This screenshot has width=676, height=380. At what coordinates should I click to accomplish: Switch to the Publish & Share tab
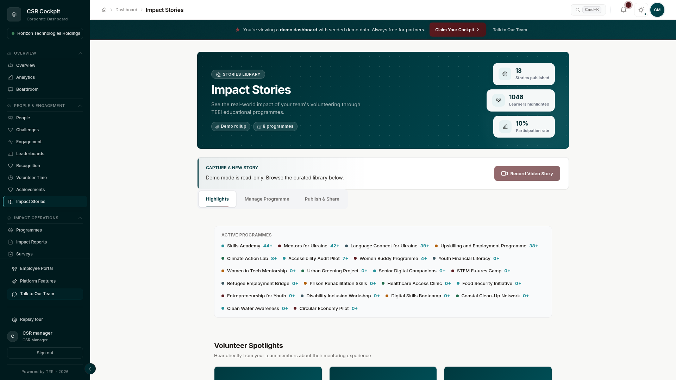click(x=322, y=199)
